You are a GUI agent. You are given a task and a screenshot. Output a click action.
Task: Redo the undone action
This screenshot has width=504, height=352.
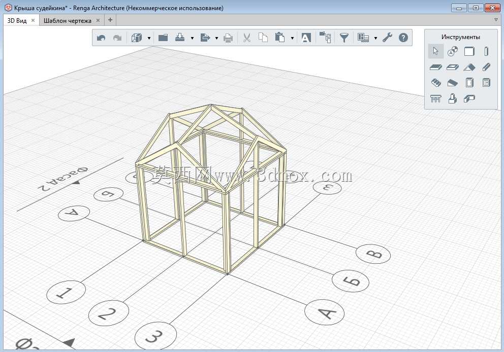pos(117,38)
